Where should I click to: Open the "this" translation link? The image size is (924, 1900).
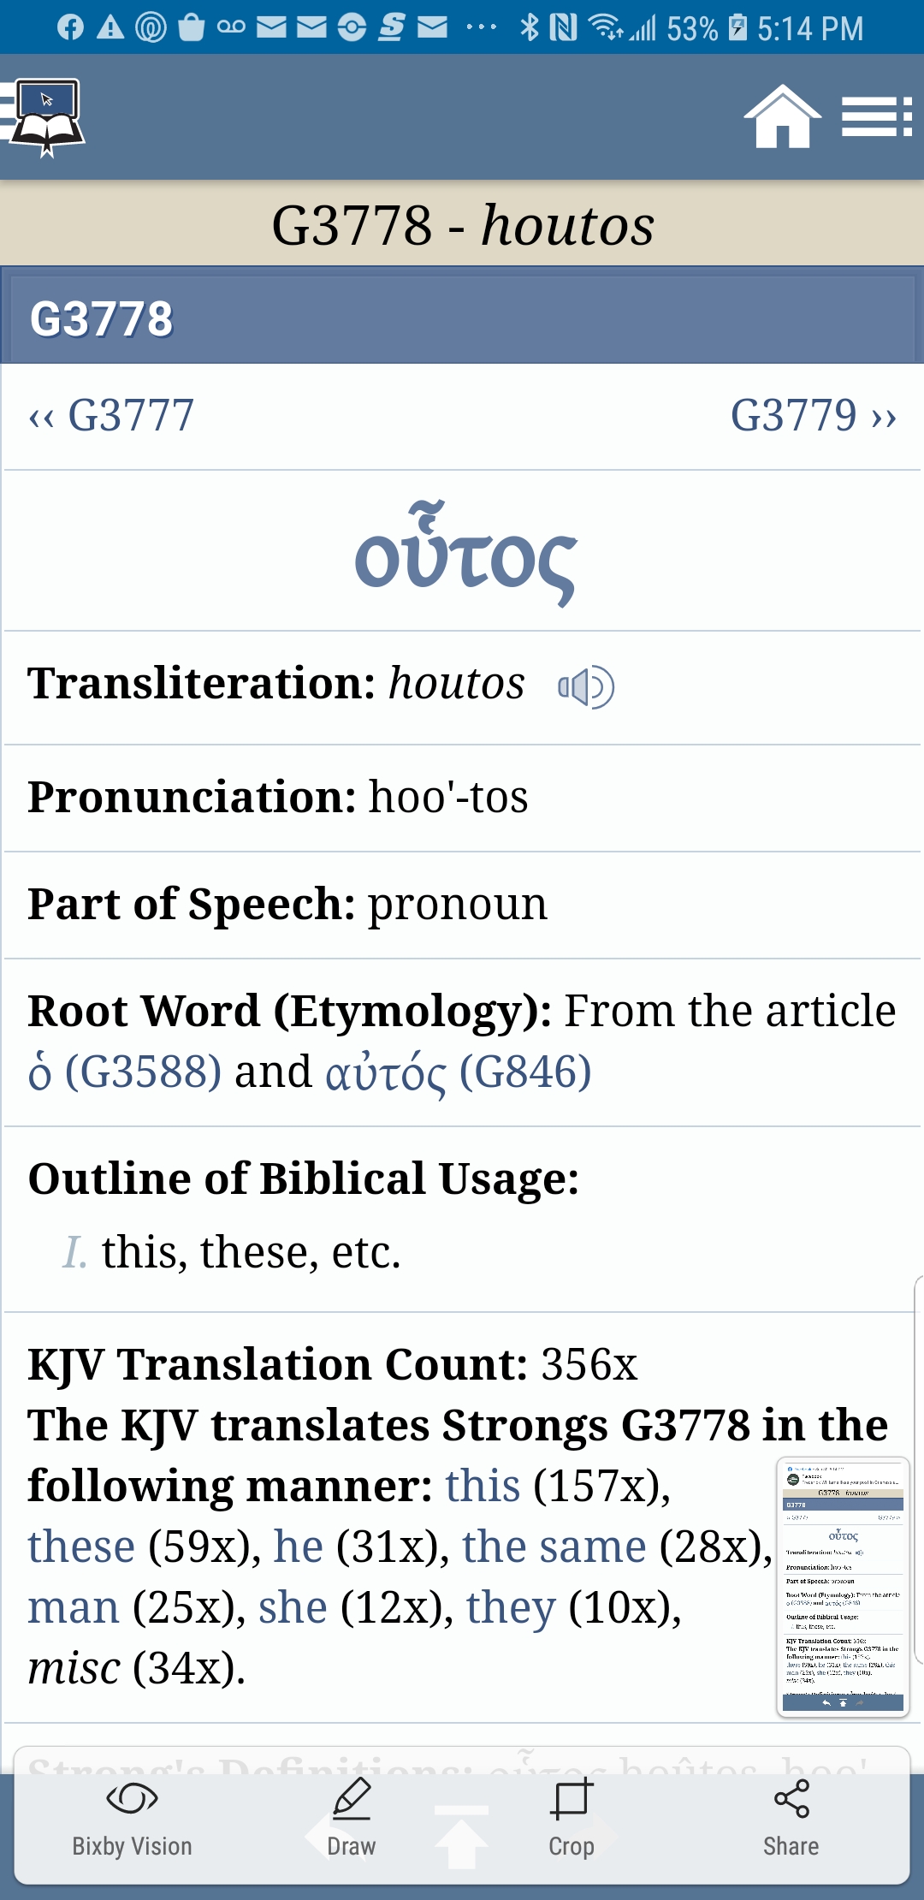point(483,1486)
